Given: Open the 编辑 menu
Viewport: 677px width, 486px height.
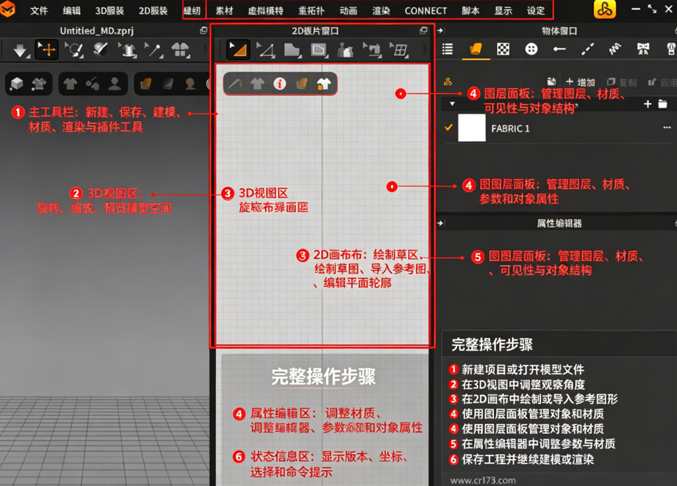Looking at the screenshot, I should coord(72,11).
